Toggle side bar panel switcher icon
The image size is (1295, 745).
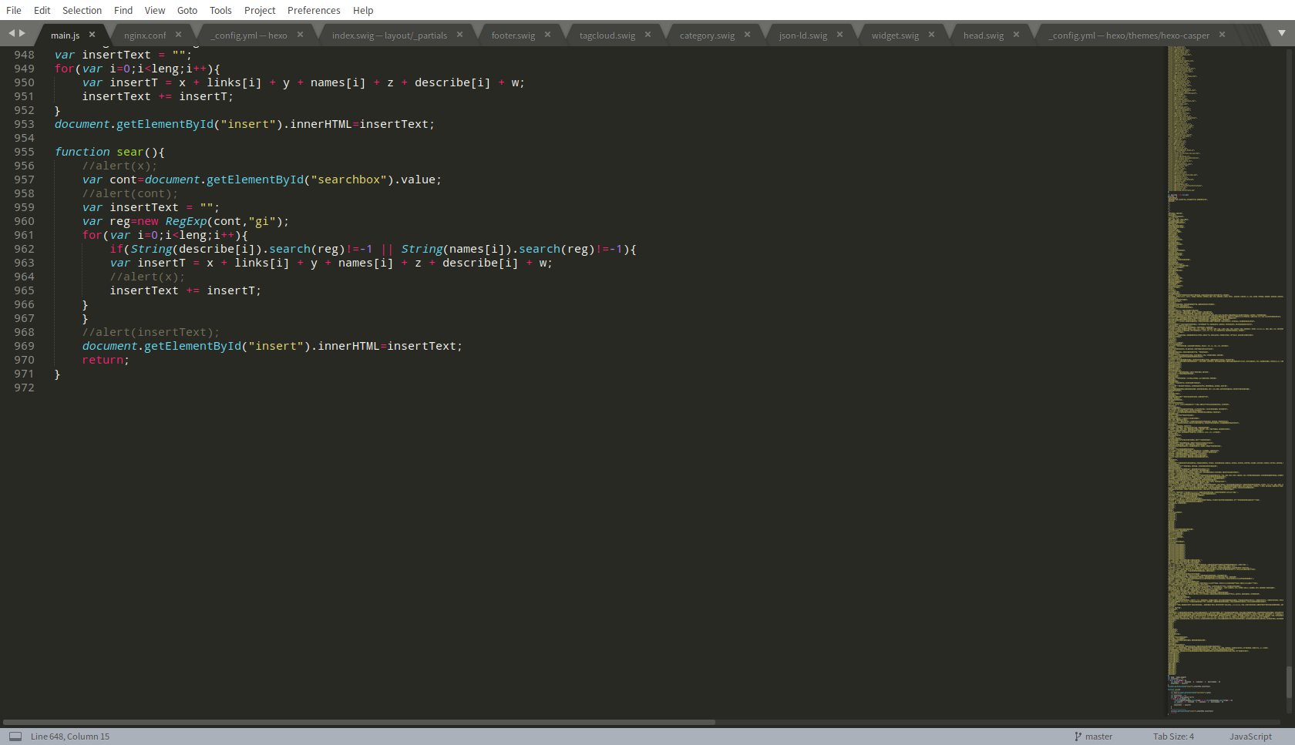(x=15, y=737)
